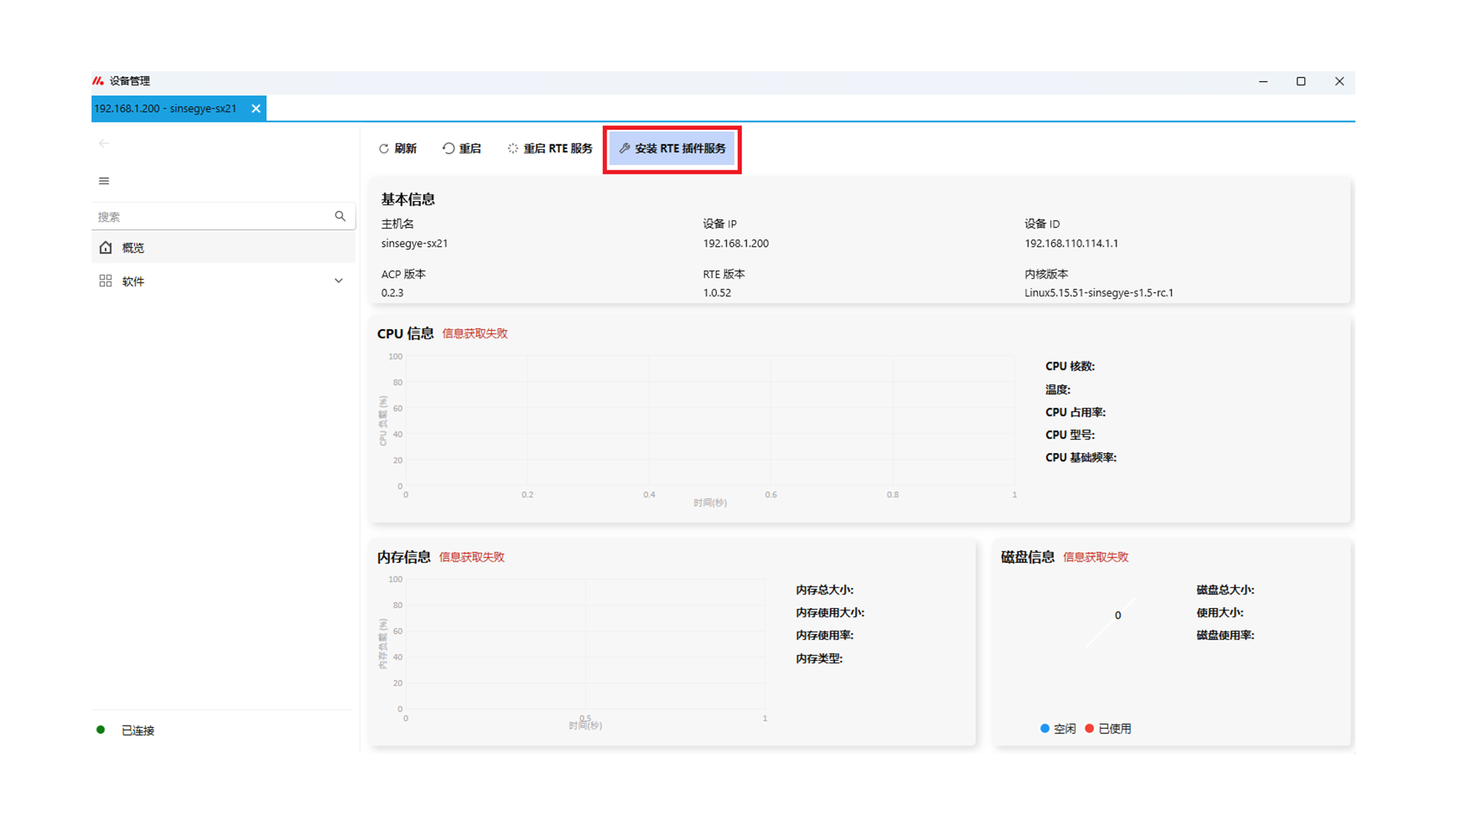This screenshot has width=1467, height=825.
Task: Click the back arrow icon in sidebar
Action: click(104, 143)
